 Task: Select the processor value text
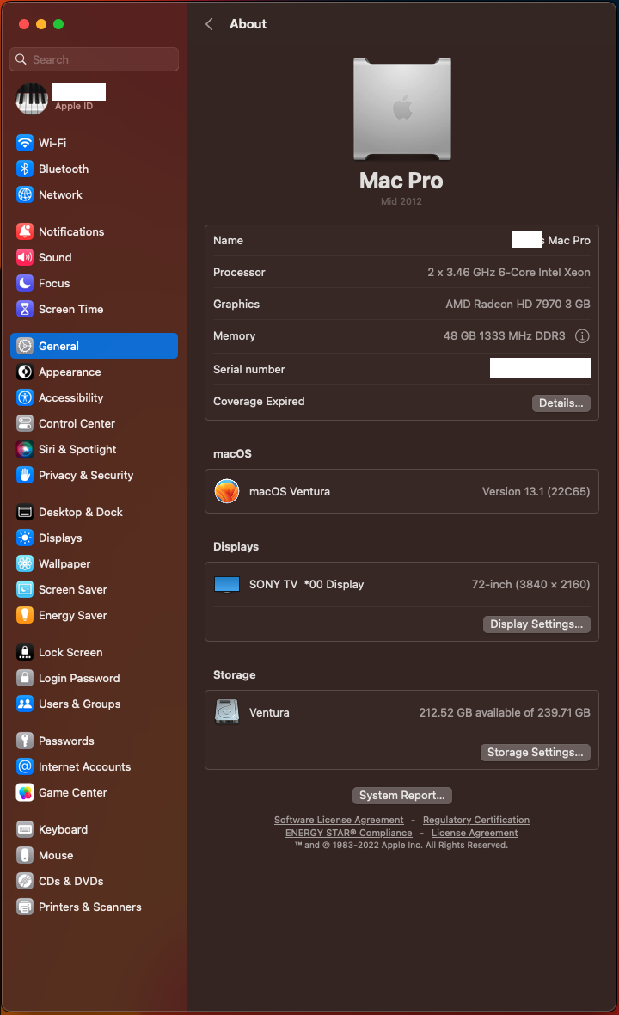point(508,273)
